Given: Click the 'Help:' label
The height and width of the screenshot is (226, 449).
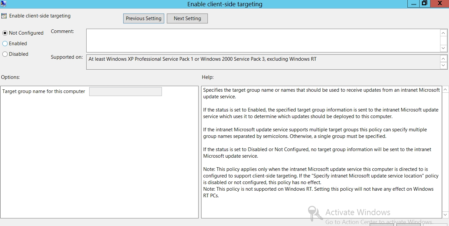Looking at the screenshot, I should point(208,77).
